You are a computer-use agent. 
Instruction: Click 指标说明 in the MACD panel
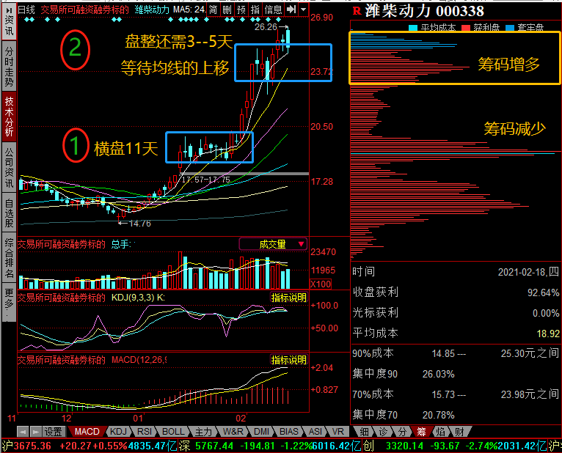click(x=289, y=359)
